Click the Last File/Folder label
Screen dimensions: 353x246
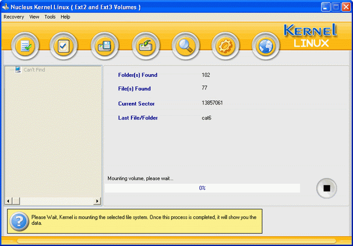pos(138,118)
